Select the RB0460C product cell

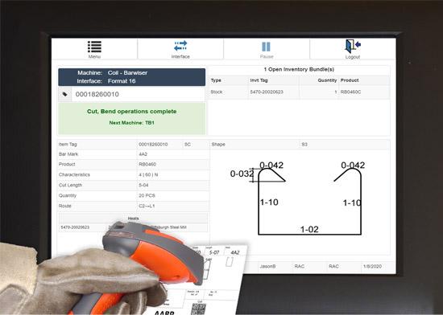pyautogui.click(x=350, y=92)
